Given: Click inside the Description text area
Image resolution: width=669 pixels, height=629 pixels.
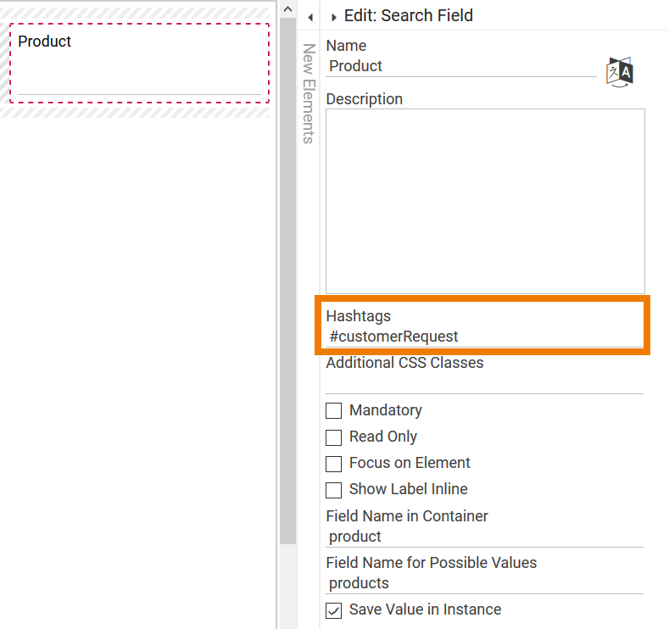Looking at the screenshot, I should [x=485, y=201].
